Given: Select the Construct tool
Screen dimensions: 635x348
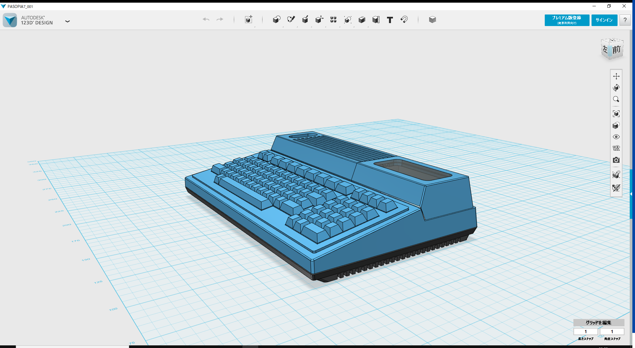Looking at the screenshot, I should tap(305, 20).
